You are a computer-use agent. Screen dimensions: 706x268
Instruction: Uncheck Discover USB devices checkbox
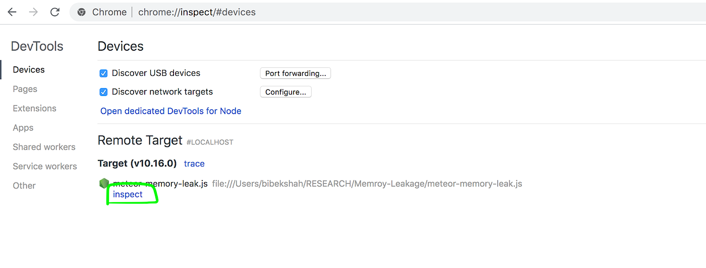[103, 73]
